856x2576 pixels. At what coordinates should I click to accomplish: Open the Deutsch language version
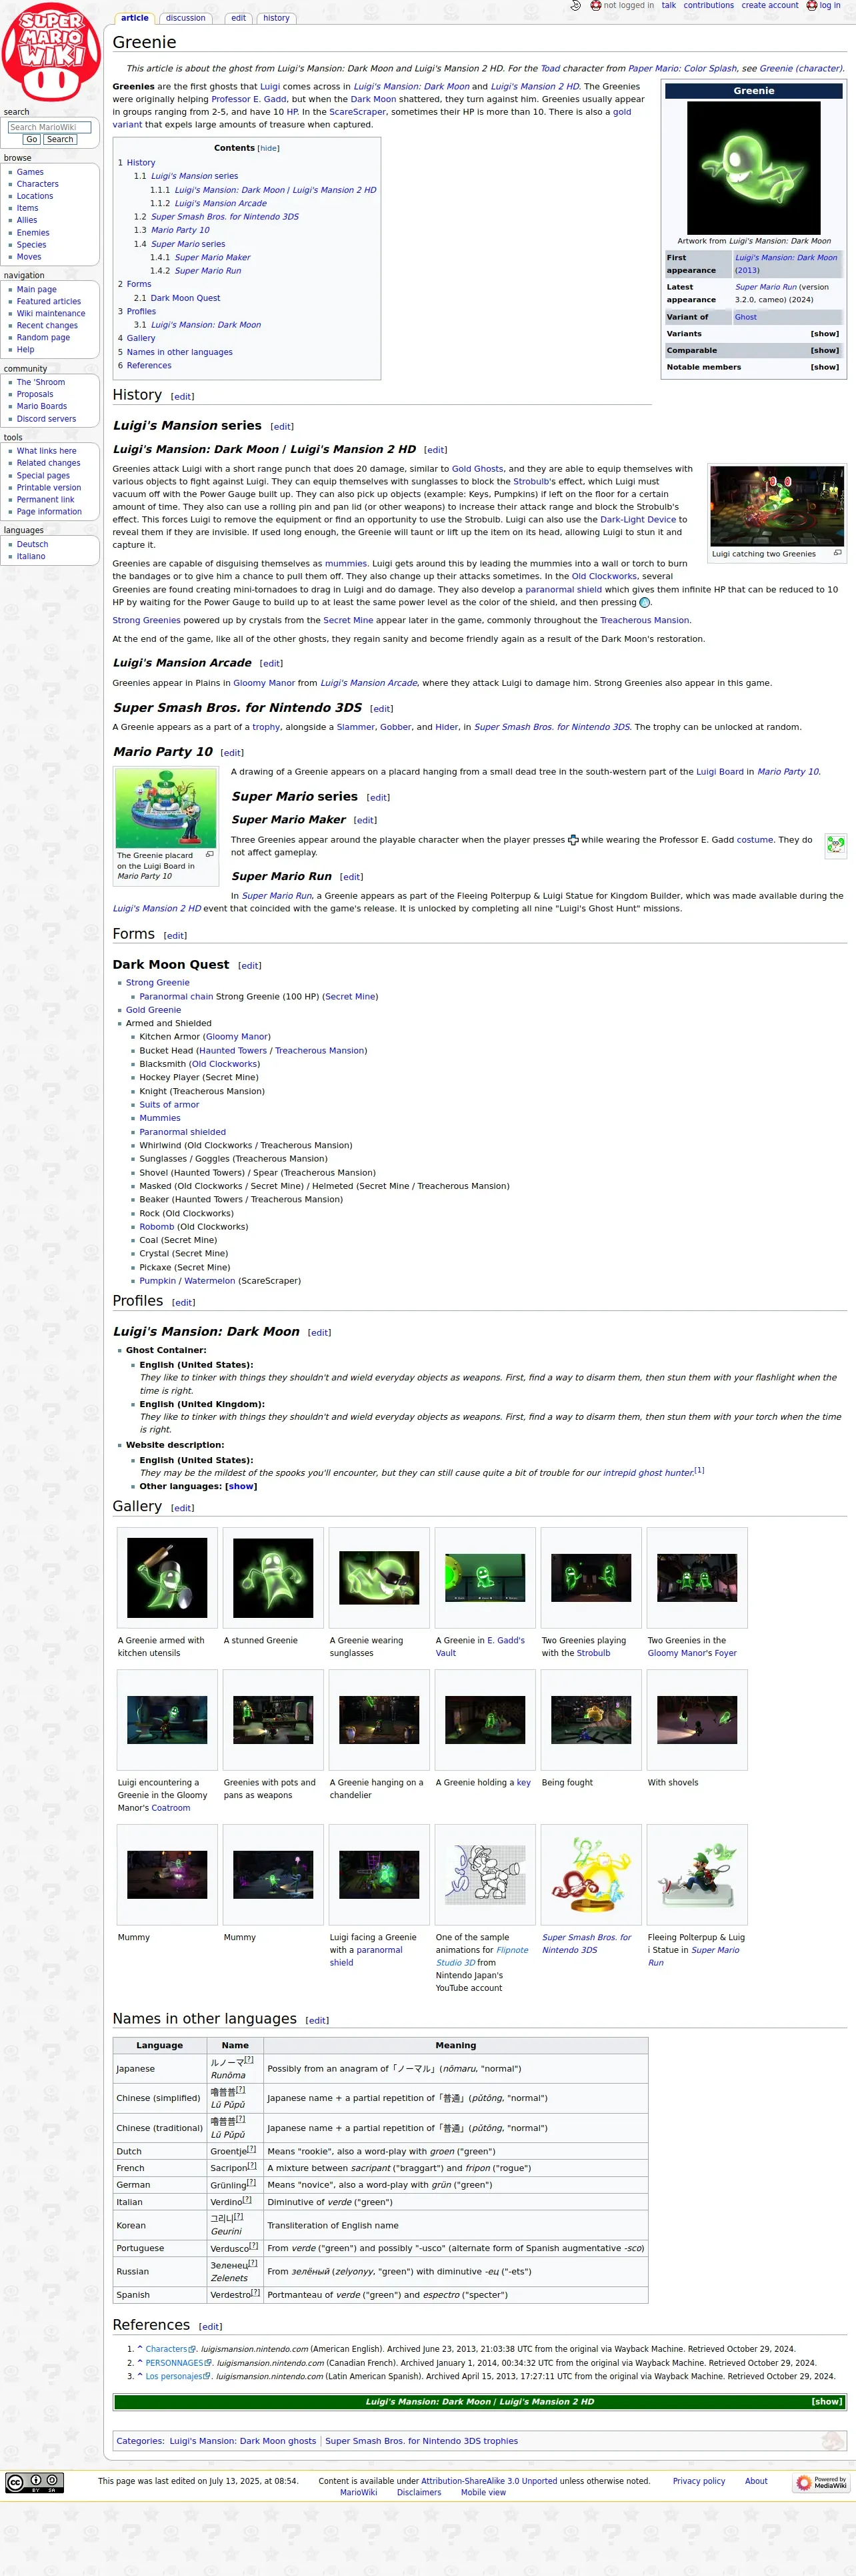tap(32, 544)
